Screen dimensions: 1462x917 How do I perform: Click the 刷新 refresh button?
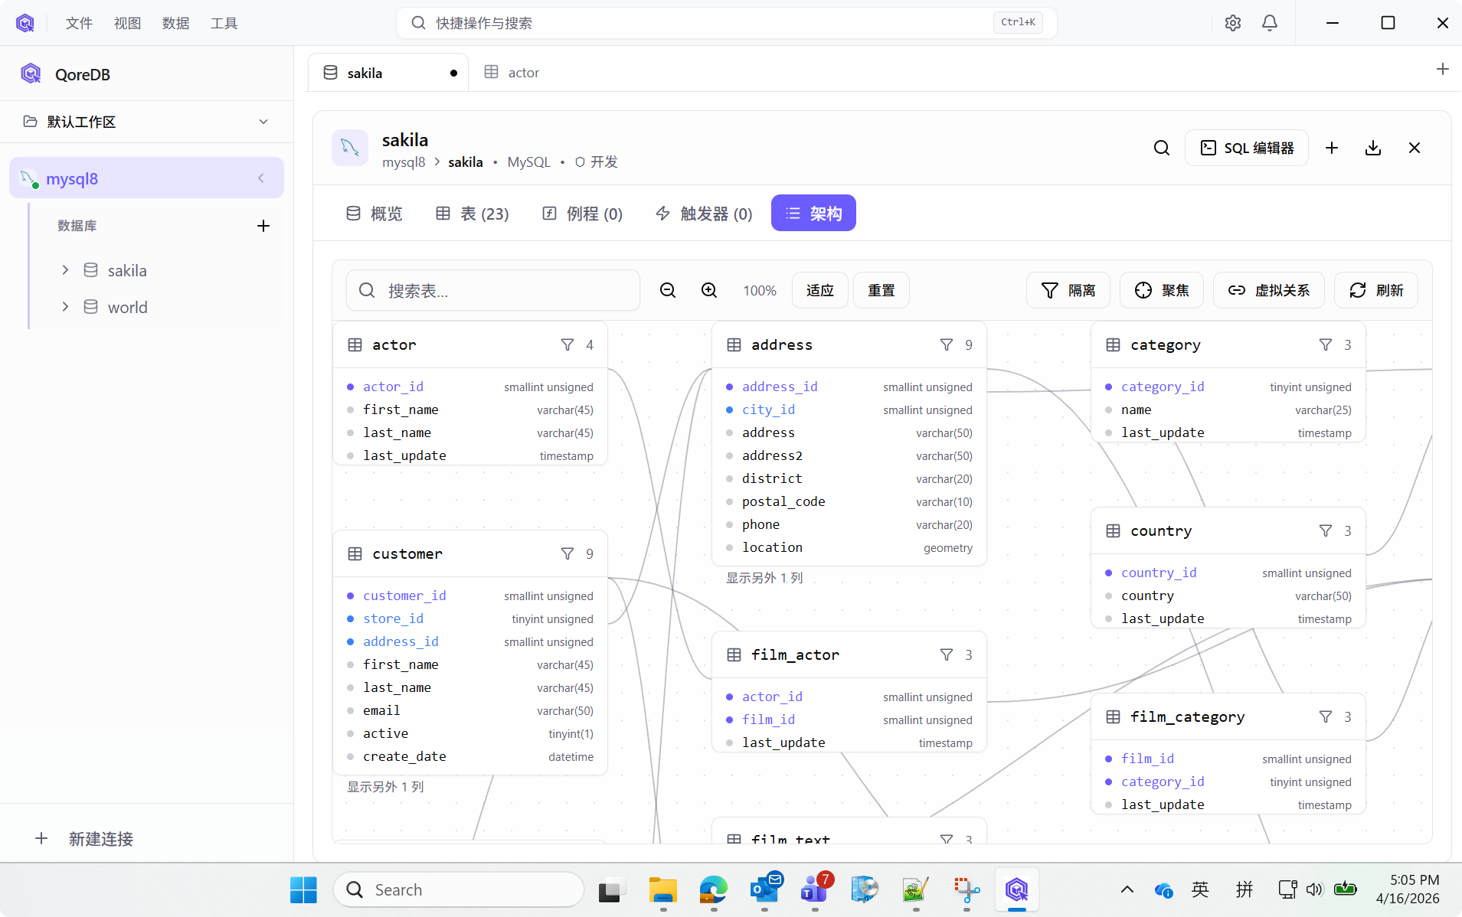point(1376,290)
